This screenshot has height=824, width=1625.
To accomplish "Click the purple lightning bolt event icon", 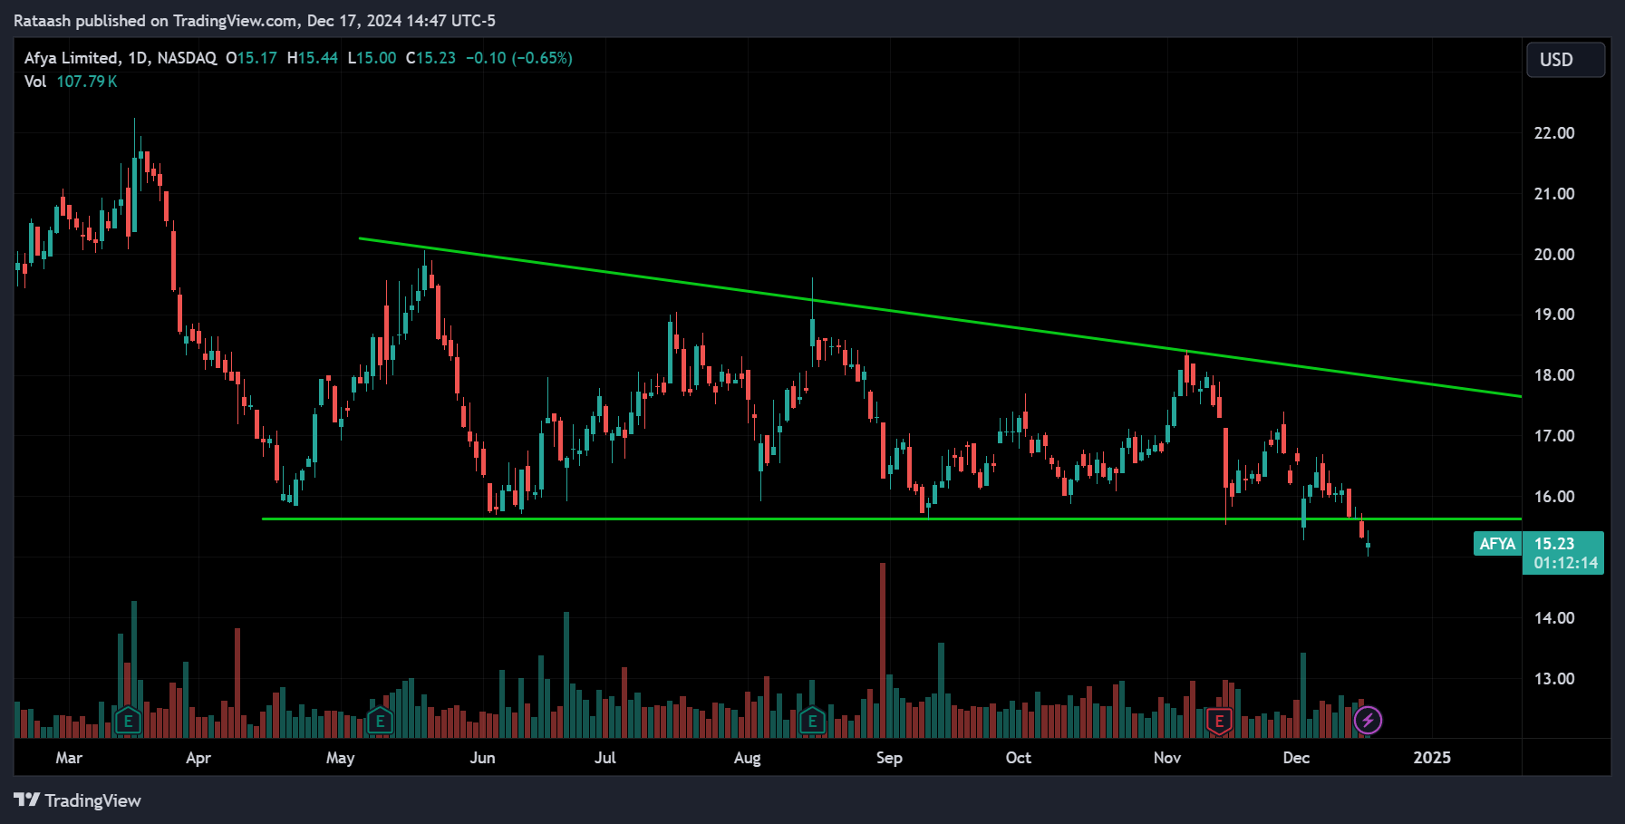I will pyautogui.click(x=1368, y=721).
